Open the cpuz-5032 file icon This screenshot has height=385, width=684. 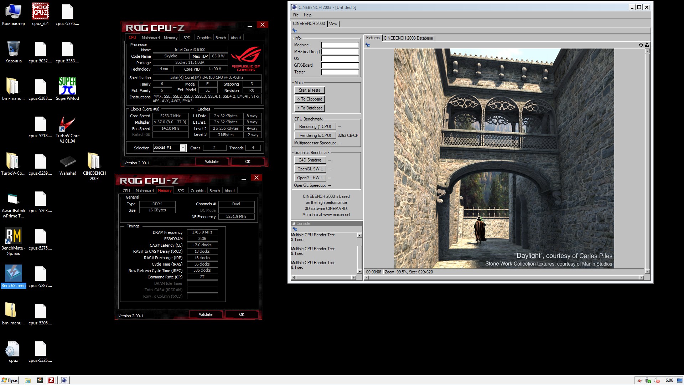40,52
